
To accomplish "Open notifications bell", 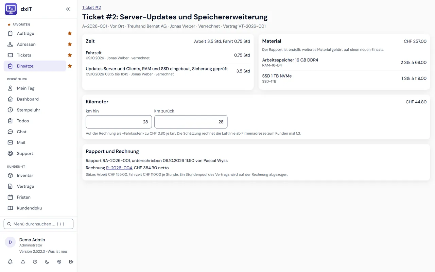I will pos(10,262).
